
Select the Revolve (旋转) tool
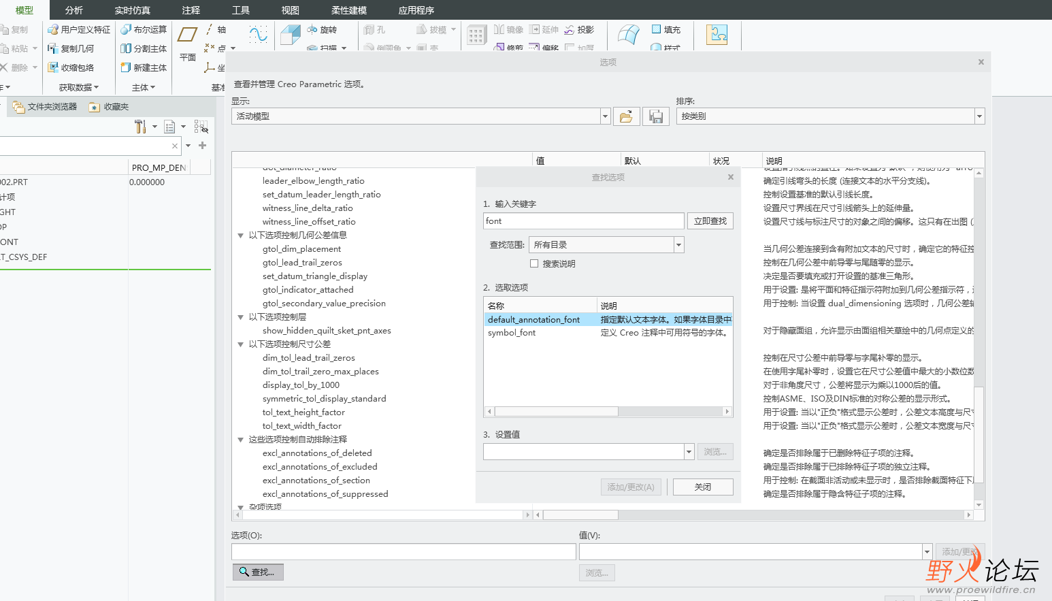(322, 29)
